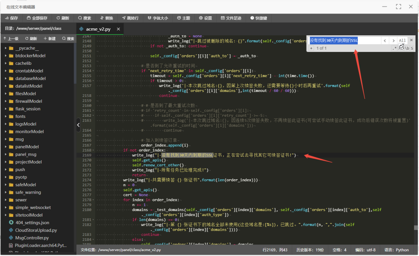
Task: Open the 主题 (theme) option
Action: tap(184, 18)
